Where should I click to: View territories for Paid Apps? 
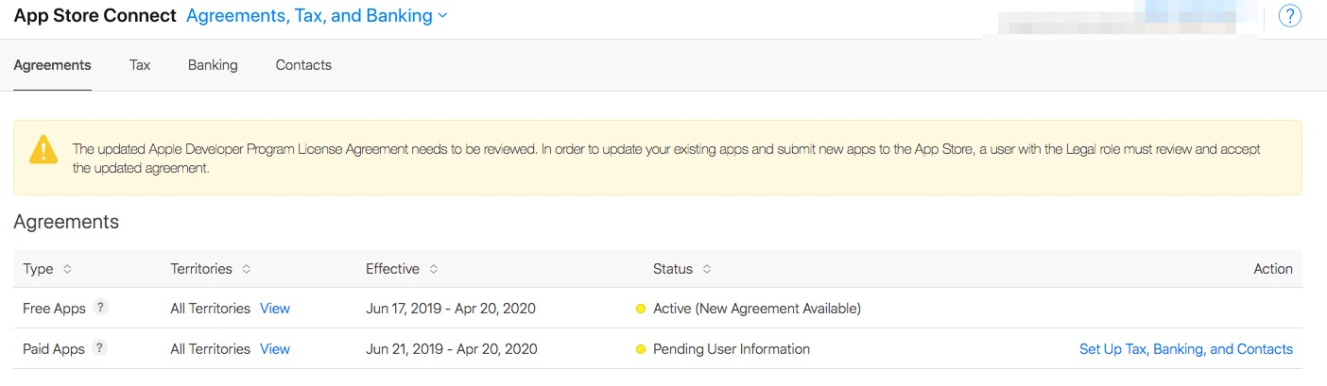click(x=275, y=349)
